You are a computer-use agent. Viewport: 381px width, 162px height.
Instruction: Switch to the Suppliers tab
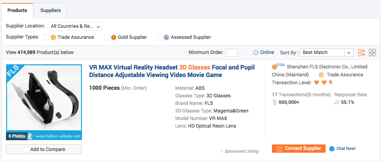(x=51, y=10)
